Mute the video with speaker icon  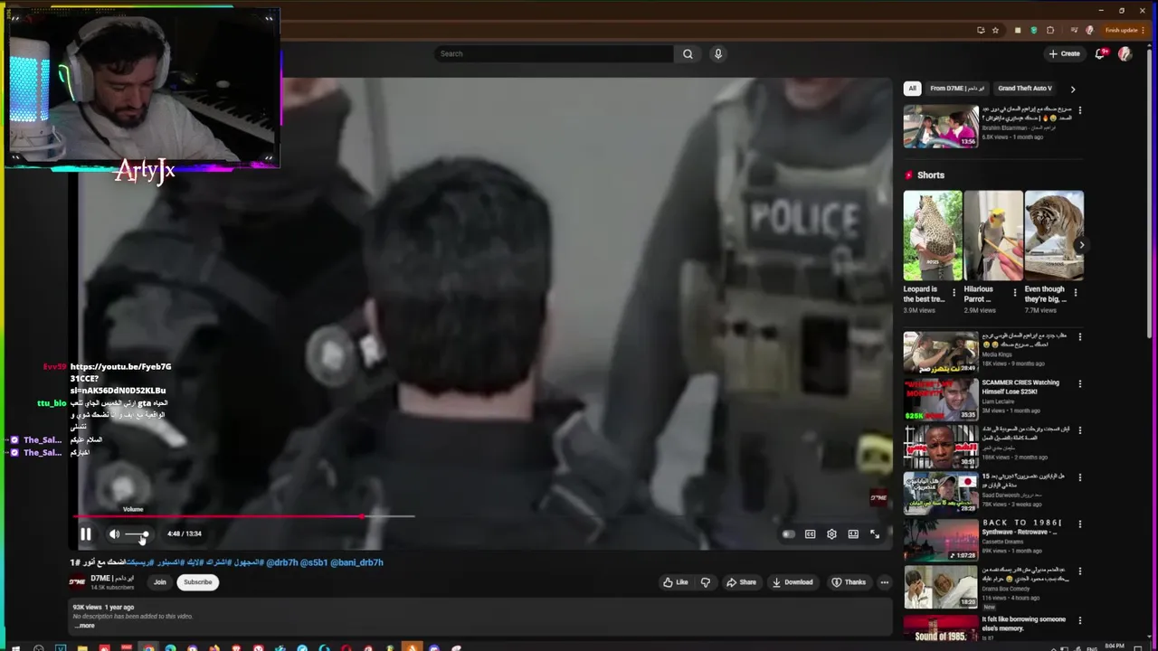(x=114, y=534)
